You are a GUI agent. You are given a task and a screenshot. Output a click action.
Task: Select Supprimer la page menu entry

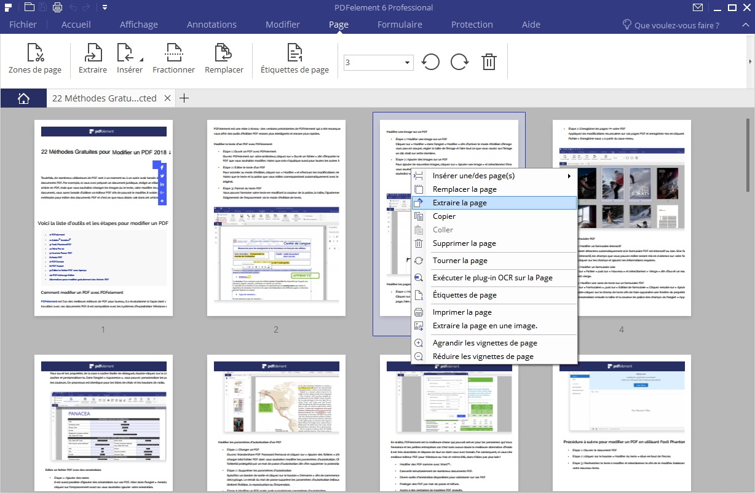[x=494, y=243]
